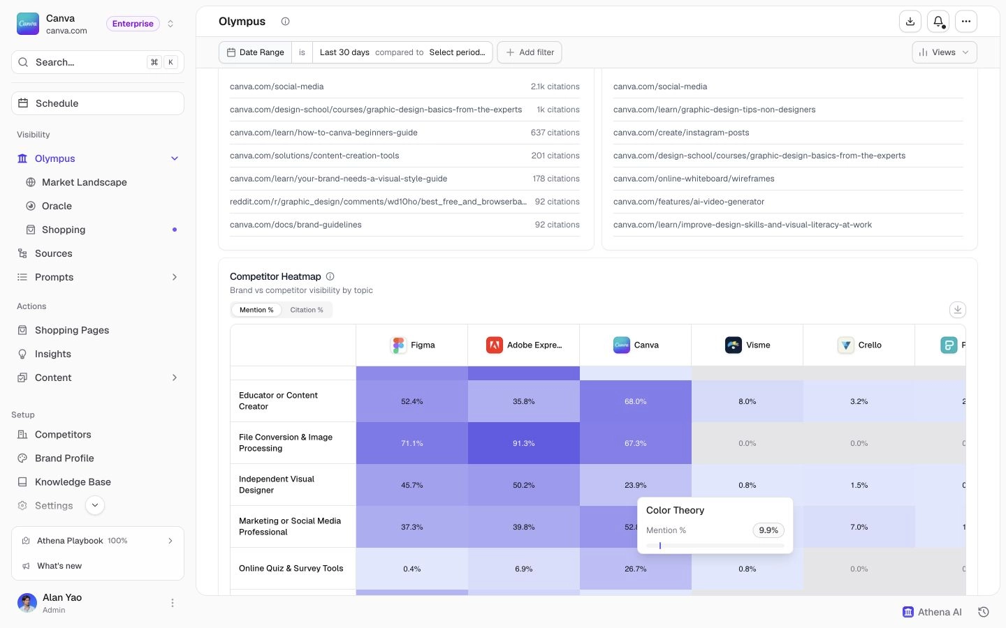
Task: Click the Date Range filter chip
Action: 256,52
